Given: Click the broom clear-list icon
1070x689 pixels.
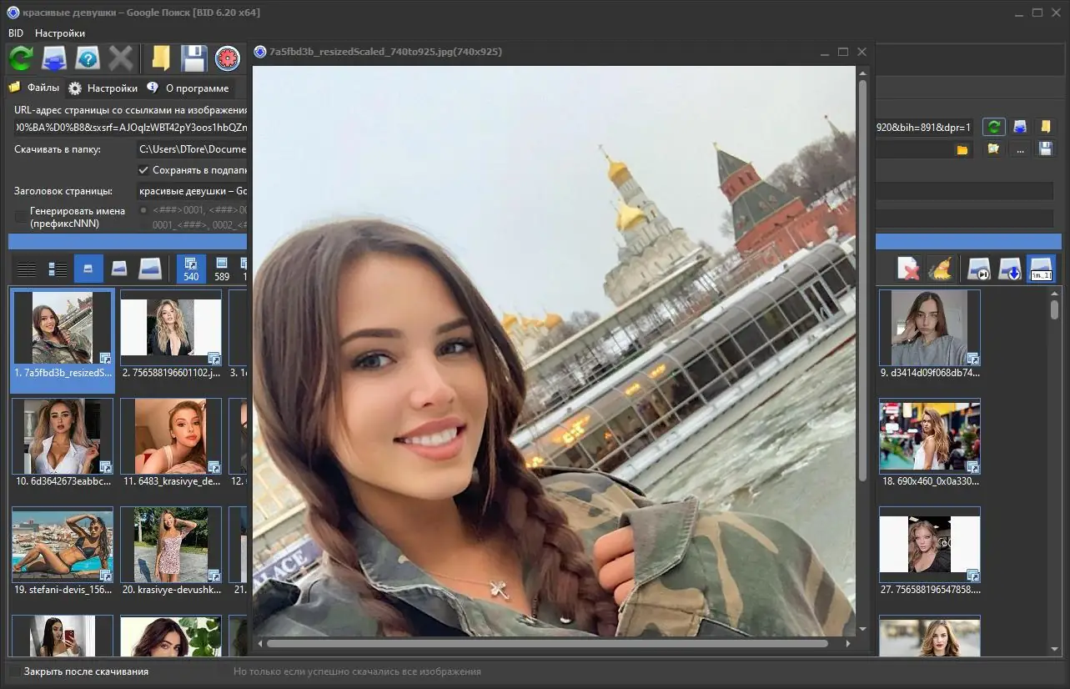Looking at the screenshot, I should [940, 269].
